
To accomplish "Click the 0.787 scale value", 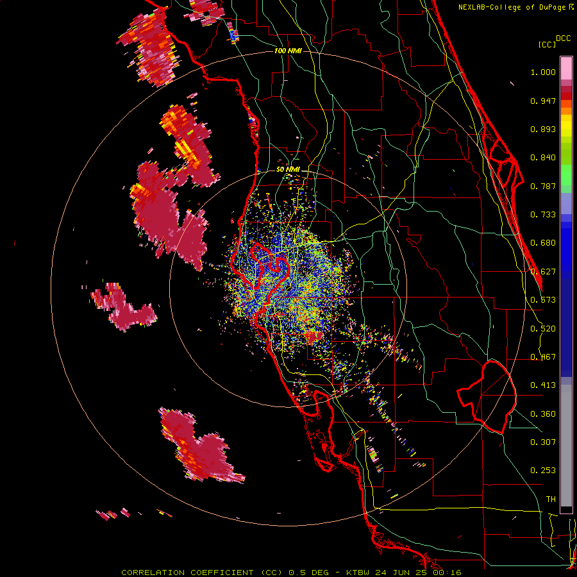I will click(543, 186).
